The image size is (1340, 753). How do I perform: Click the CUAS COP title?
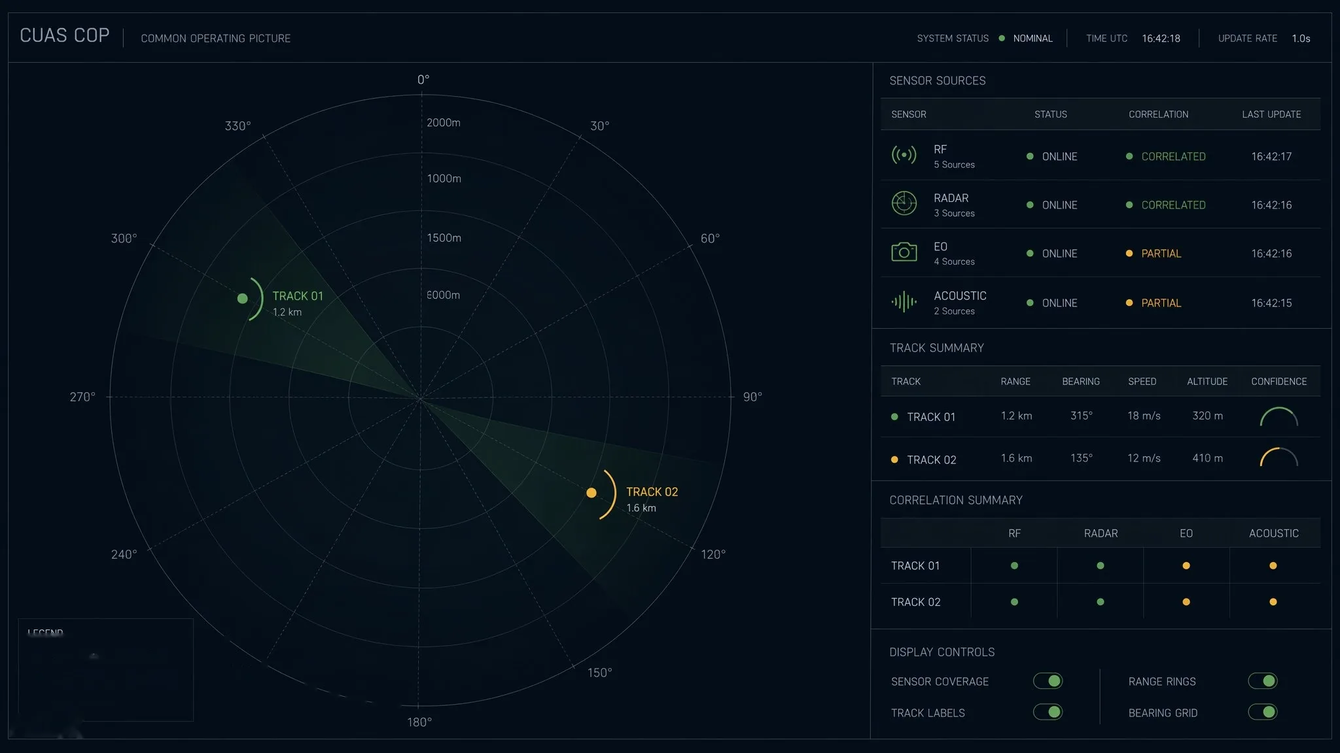point(65,35)
